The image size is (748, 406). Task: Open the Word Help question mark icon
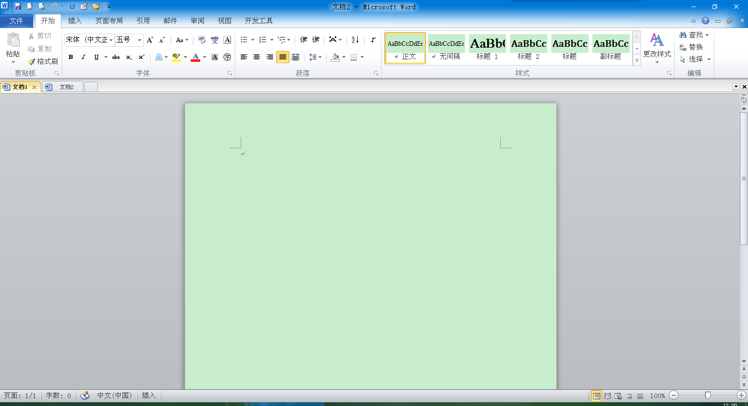tap(705, 21)
